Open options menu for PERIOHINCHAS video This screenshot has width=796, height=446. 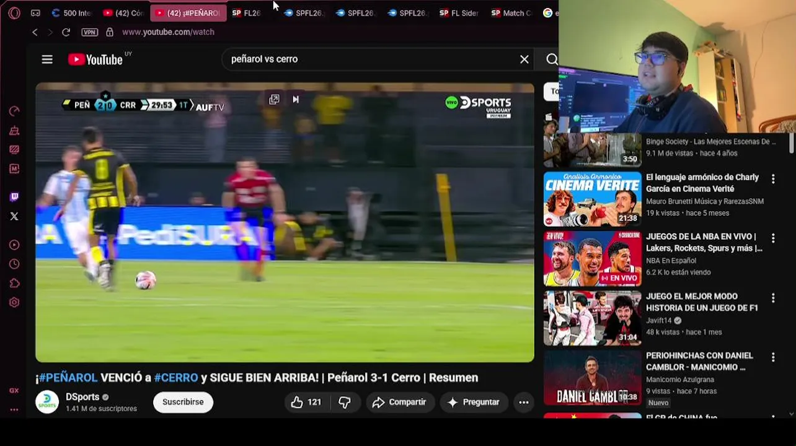pos(773,357)
